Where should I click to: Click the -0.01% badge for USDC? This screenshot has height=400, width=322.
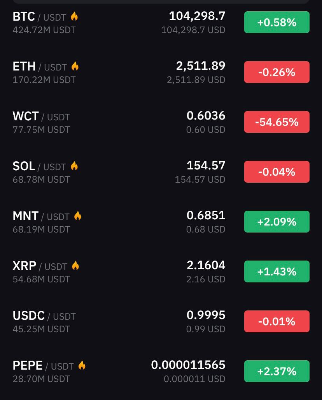click(276, 321)
